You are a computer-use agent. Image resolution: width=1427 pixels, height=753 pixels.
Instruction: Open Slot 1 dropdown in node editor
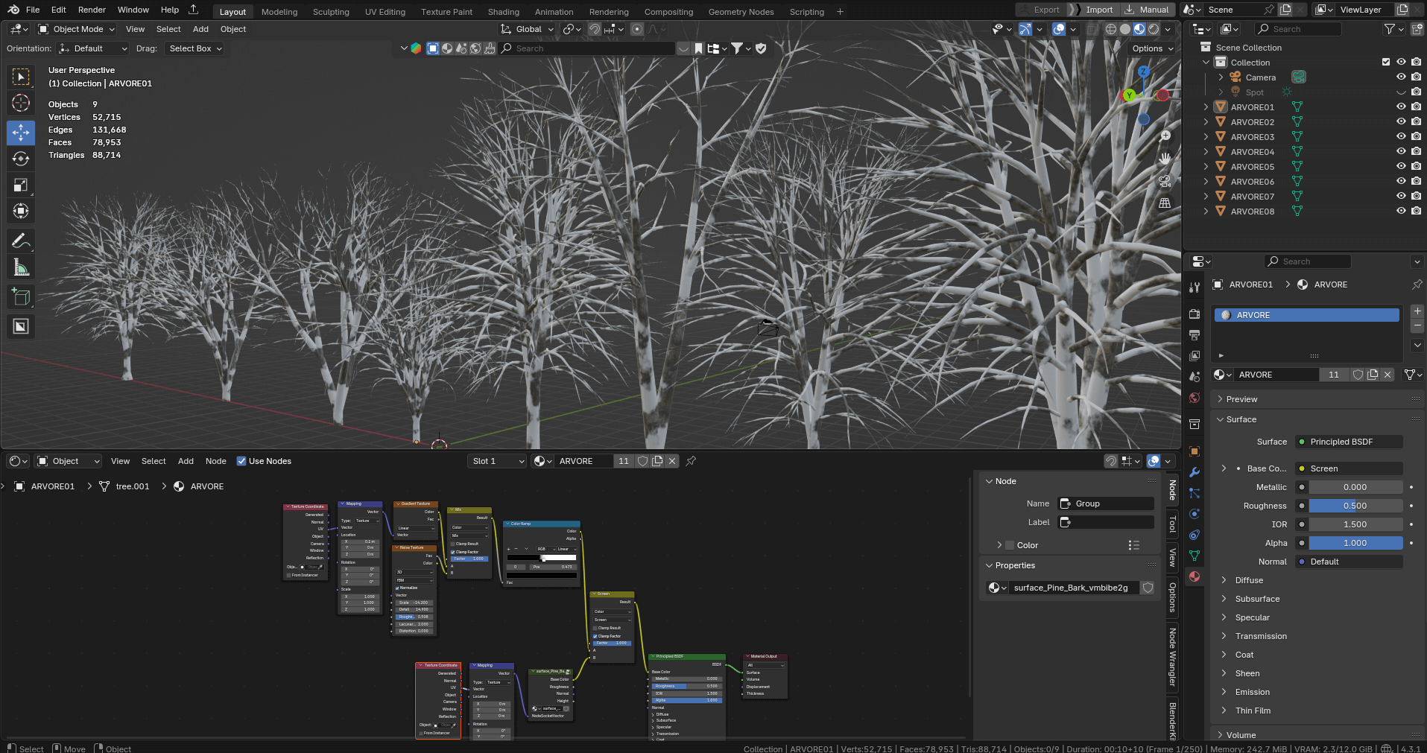(x=498, y=461)
